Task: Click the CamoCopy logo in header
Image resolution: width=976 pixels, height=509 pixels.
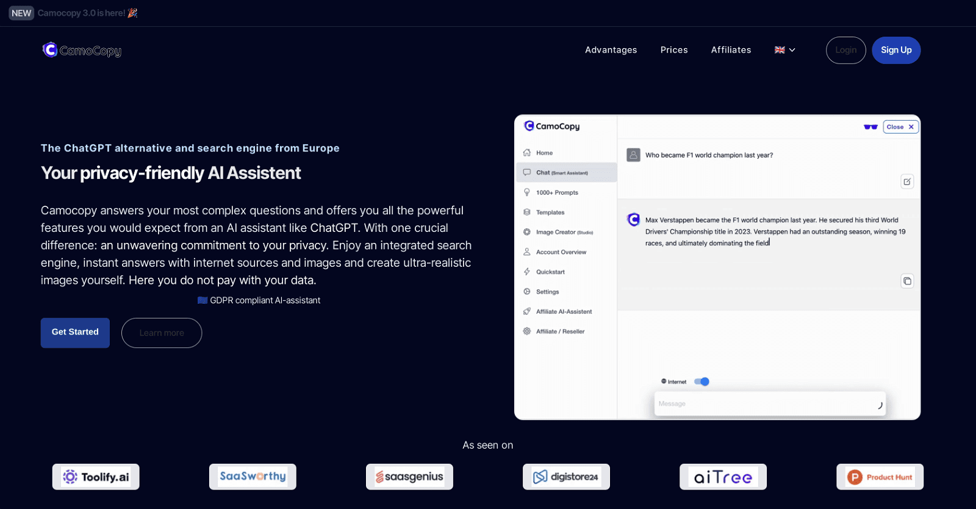Action: [82, 50]
